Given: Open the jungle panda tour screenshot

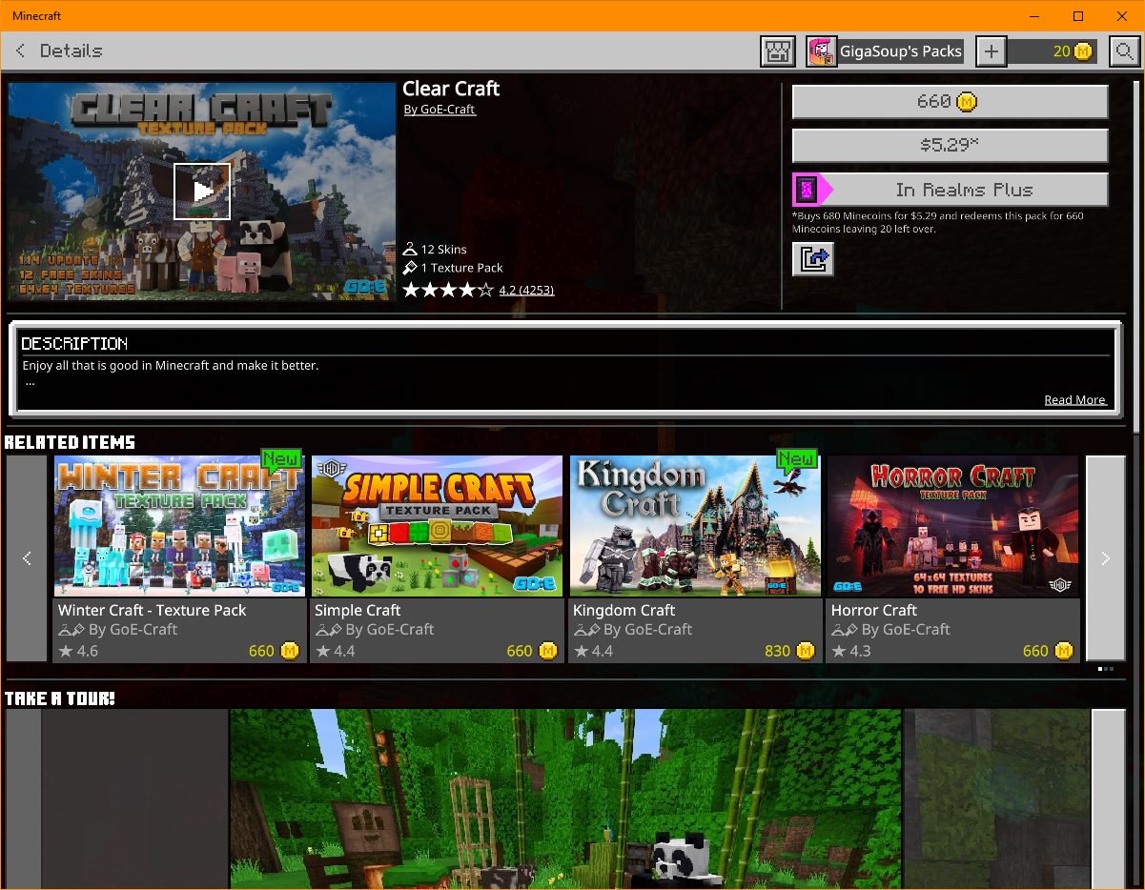Looking at the screenshot, I should click(565, 799).
